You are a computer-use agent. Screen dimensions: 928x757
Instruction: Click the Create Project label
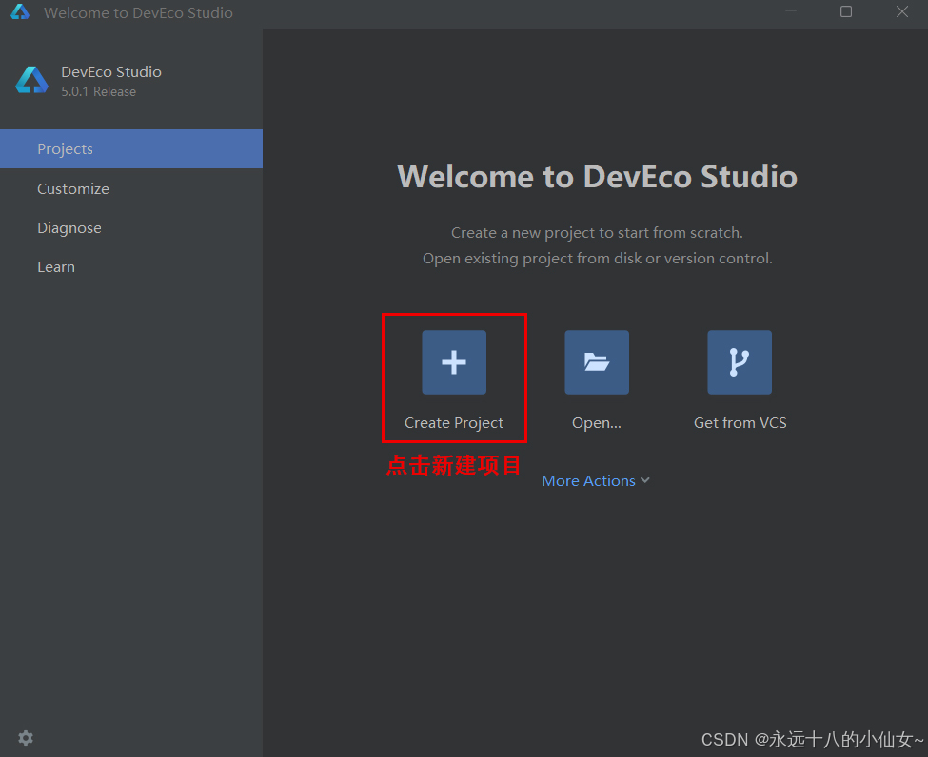[454, 423]
